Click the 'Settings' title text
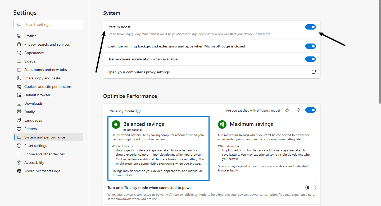 pyautogui.click(x=25, y=13)
